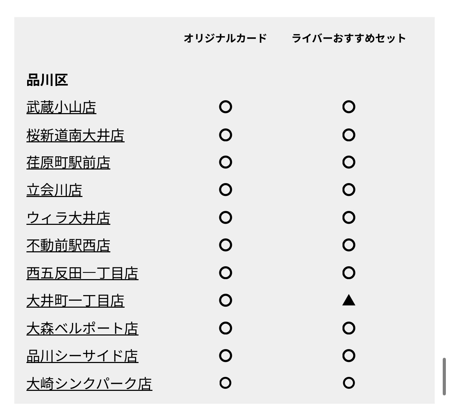Image resolution: width=449 pixels, height=410 pixels.
Task: Click ライバーおすすめセット circle for 大崎シンクパーク店
Action: tap(348, 383)
